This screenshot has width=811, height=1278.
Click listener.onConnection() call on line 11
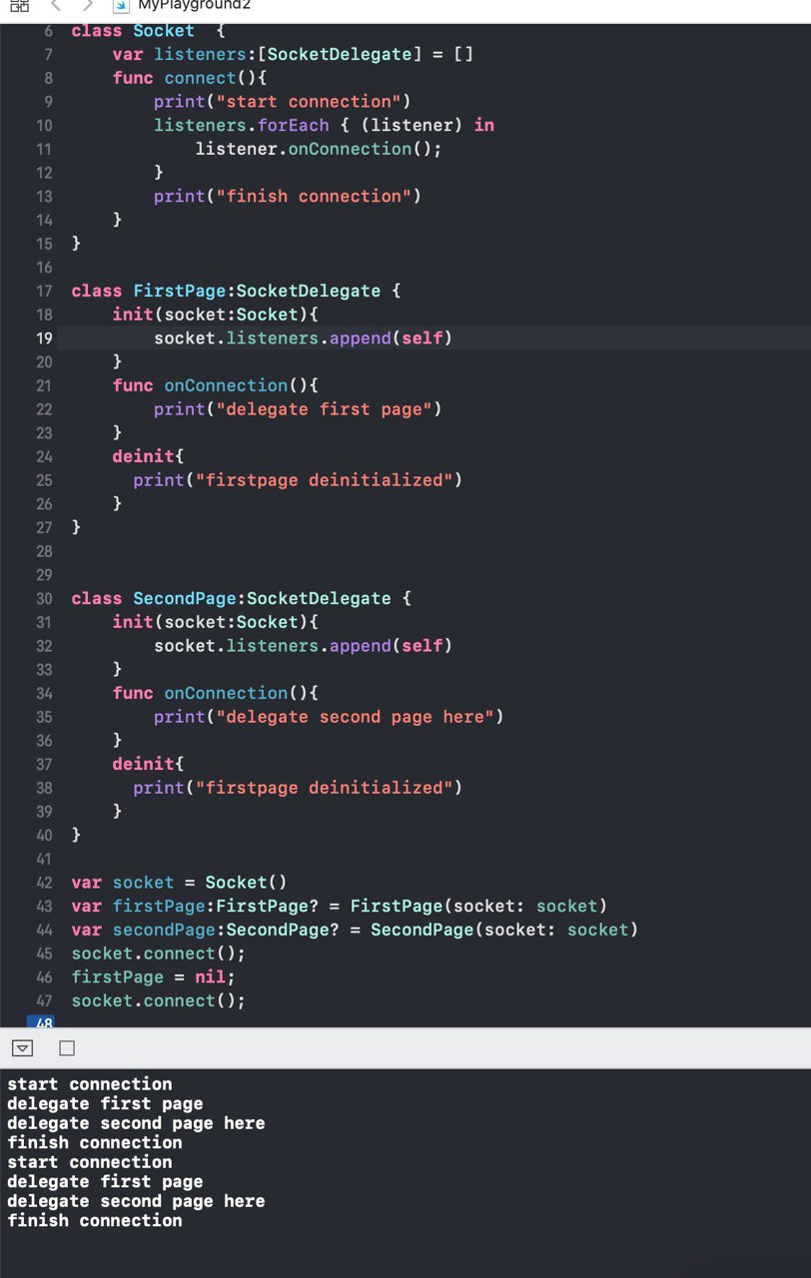[318, 149]
